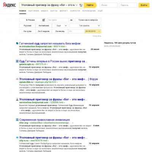
Task: Enable «Точно как в запросе» filter
Action: tap(88, 20)
